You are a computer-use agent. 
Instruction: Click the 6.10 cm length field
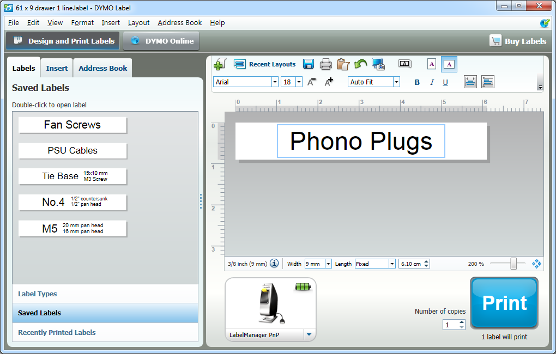411,264
